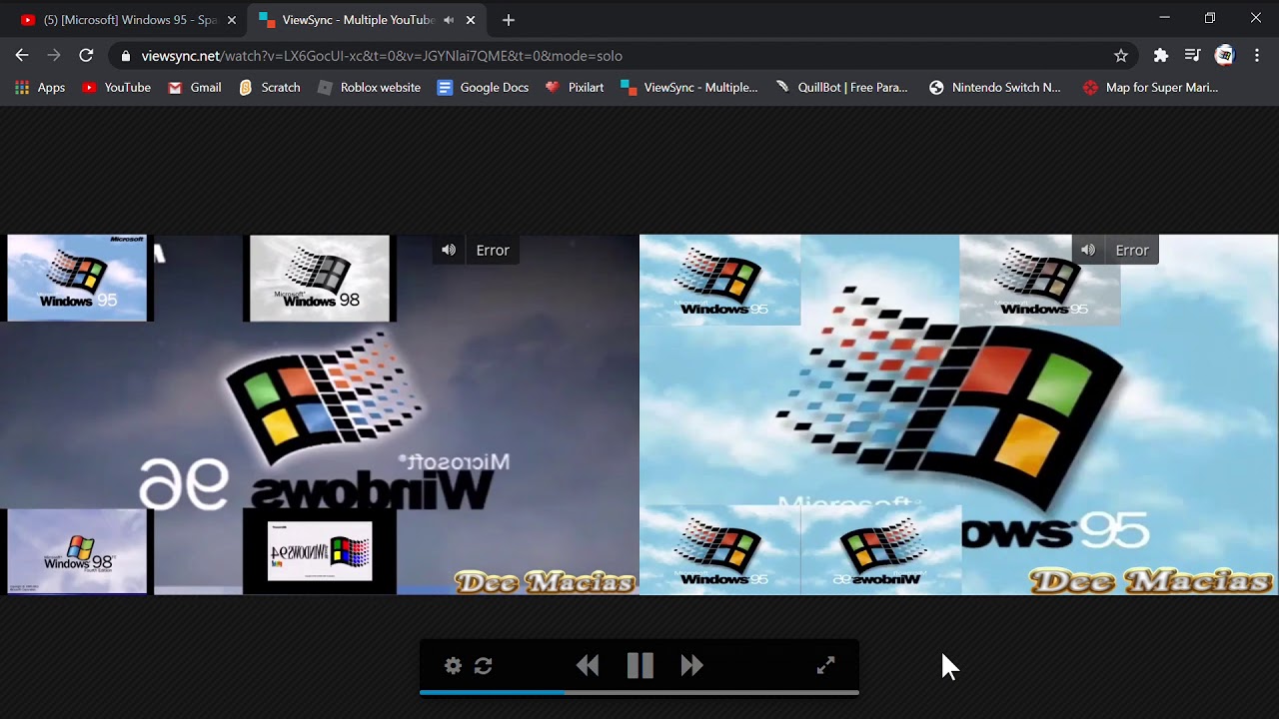Screen dimensions: 1279x719
Task: Click the resync refresh icon in player controls
Action: pyautogui.click(x=484, y=665)
